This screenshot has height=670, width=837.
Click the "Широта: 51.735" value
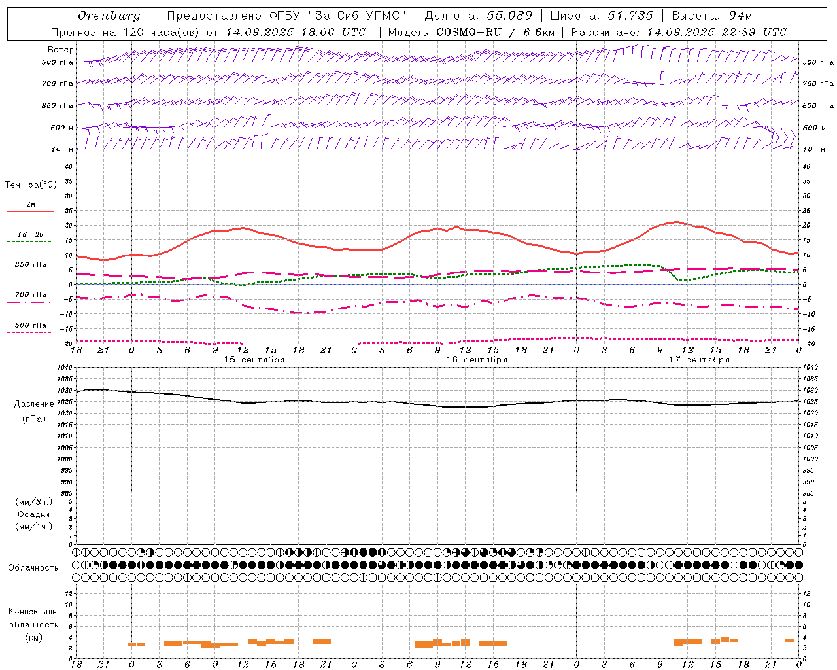coord(602,16)
